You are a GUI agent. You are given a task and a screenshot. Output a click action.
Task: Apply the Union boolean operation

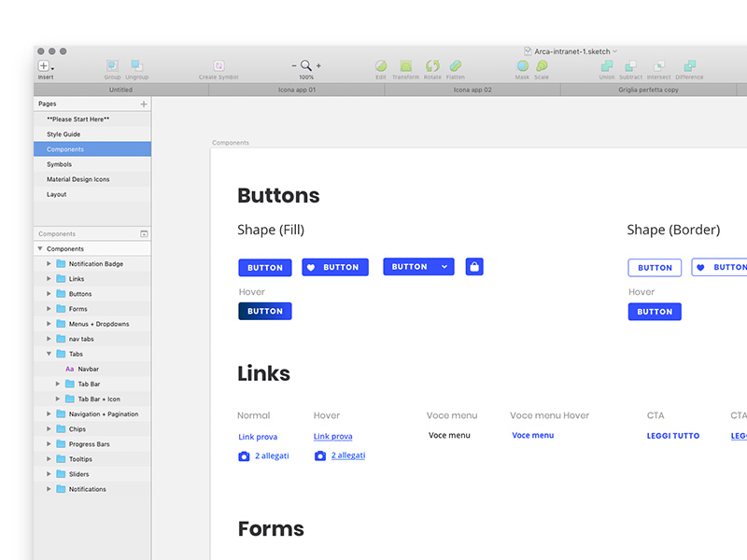click(607, 65)
